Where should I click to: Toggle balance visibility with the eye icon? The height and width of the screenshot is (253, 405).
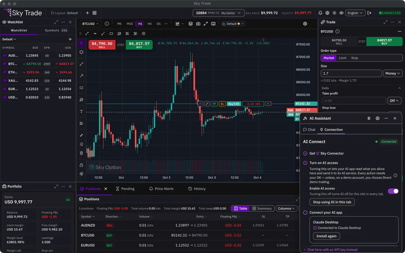point(341,13)
